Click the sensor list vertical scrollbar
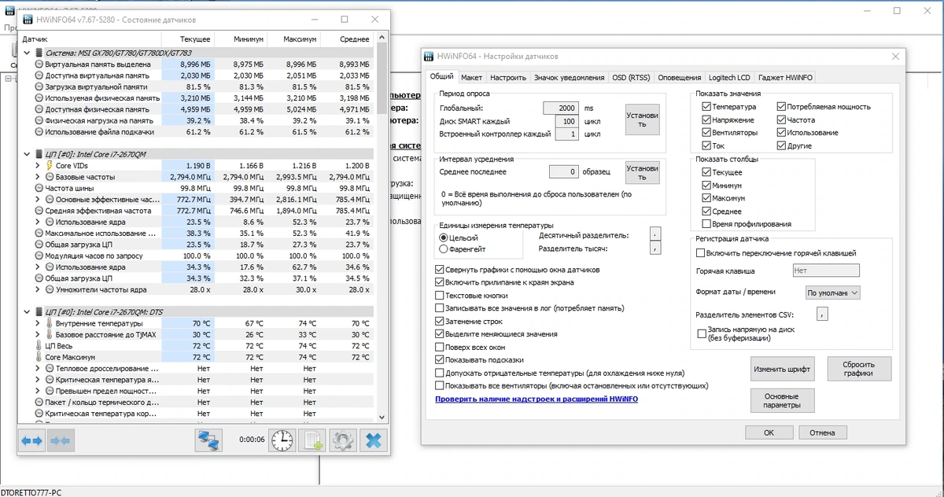The height and width of the screenshot is (497, 944). pyautogui.click(x=382, y=228)
